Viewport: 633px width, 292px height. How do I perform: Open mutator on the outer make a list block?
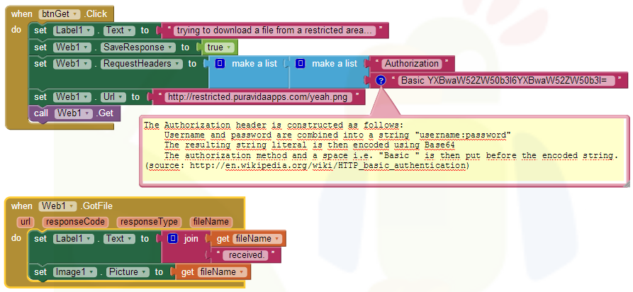[220, 64]
